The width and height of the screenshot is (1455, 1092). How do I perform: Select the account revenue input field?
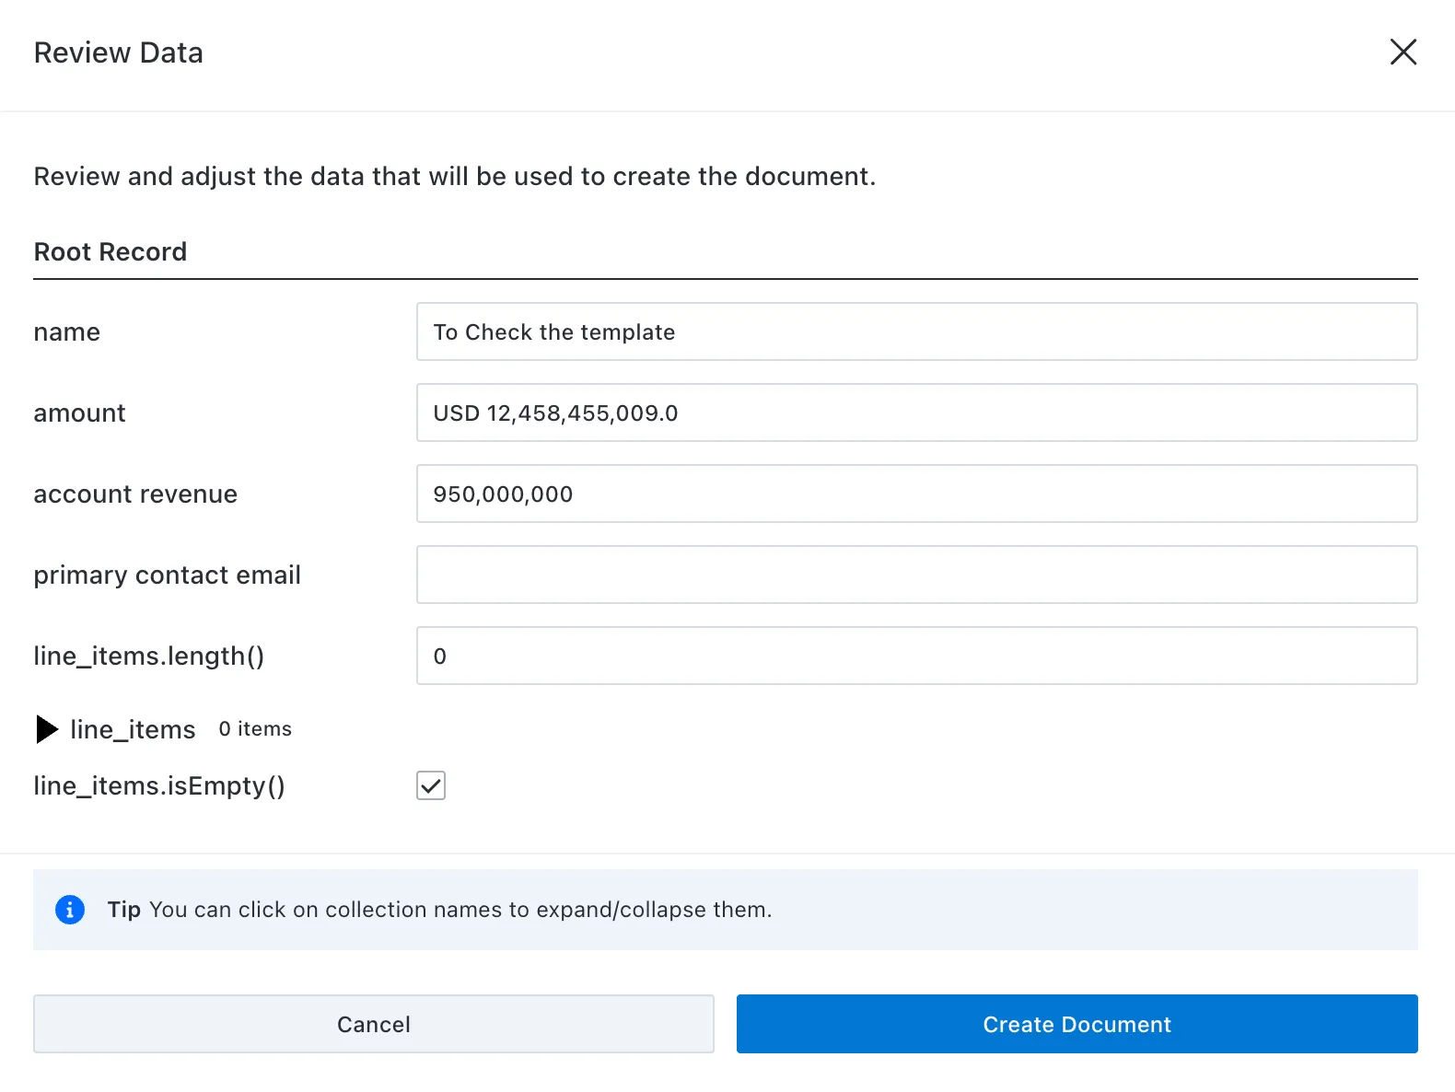(916, 494)
